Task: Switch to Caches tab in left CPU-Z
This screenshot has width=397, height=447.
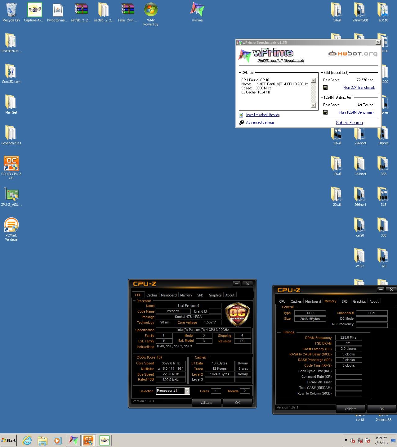Action: pos(152,295)
